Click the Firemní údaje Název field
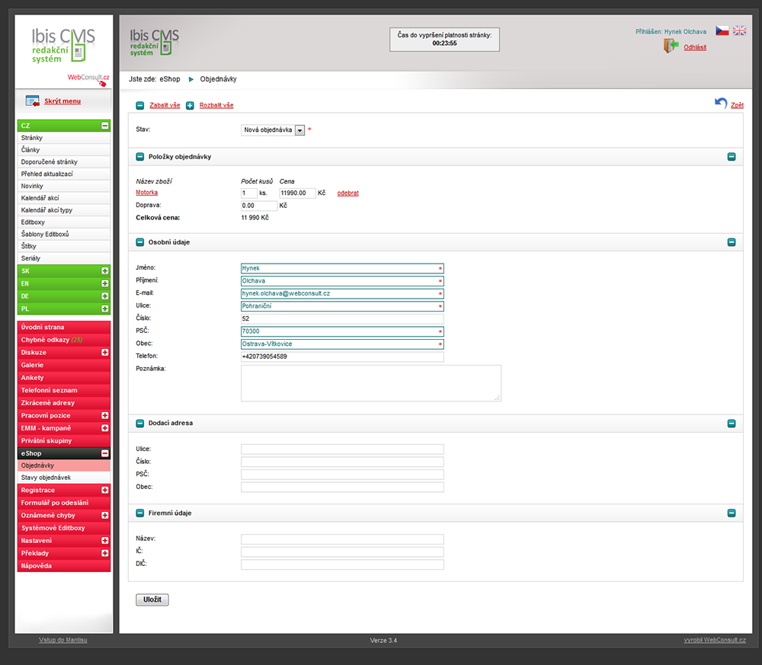Screen dimensions: 762x665 pos(342,539)
